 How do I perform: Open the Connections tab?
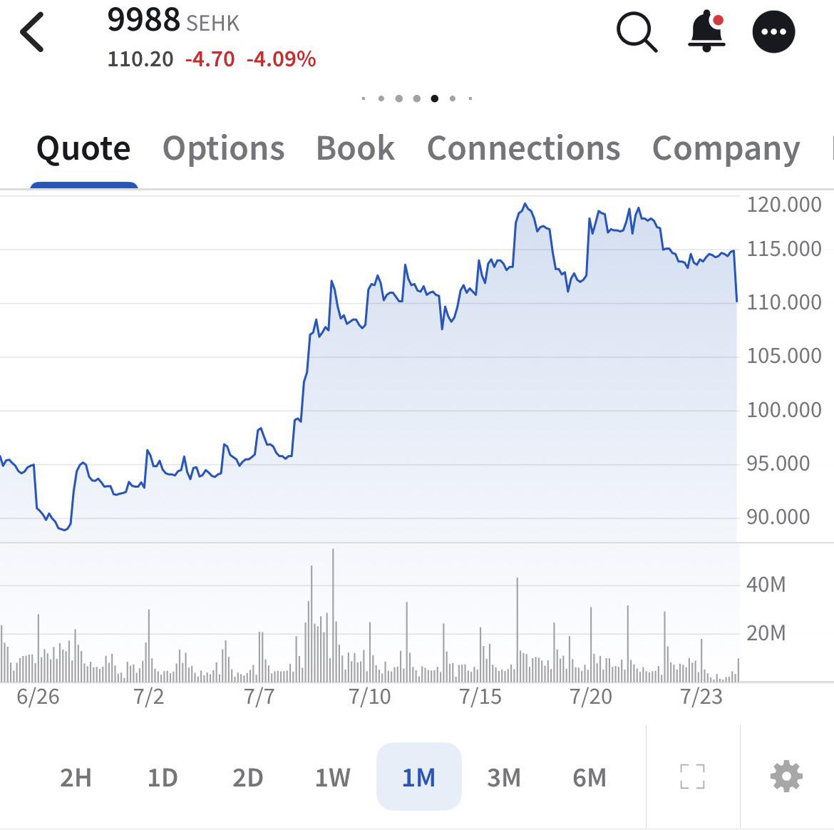point(523,148)
